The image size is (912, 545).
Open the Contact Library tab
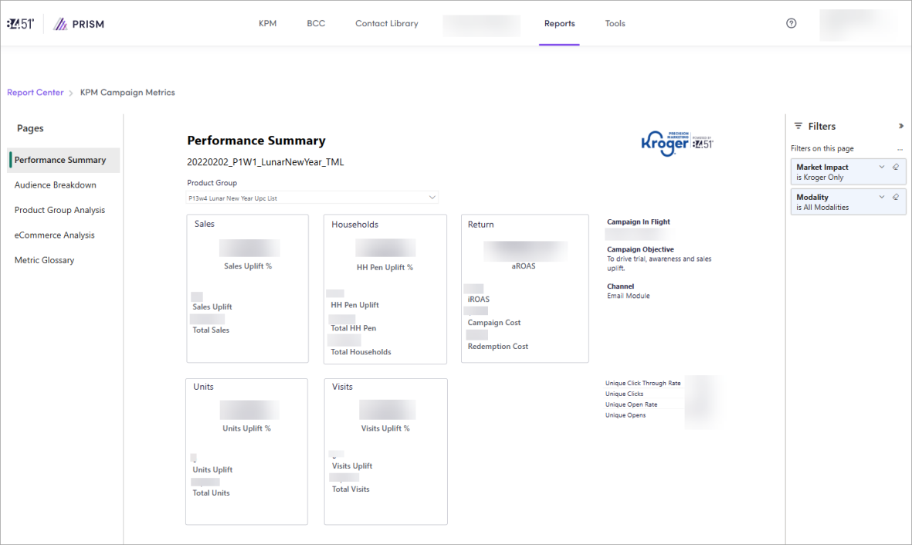point(386,24)
